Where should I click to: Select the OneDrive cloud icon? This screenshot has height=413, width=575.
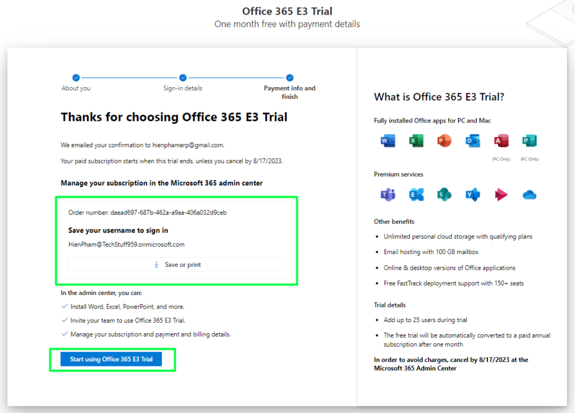click(x=529, y=195)
